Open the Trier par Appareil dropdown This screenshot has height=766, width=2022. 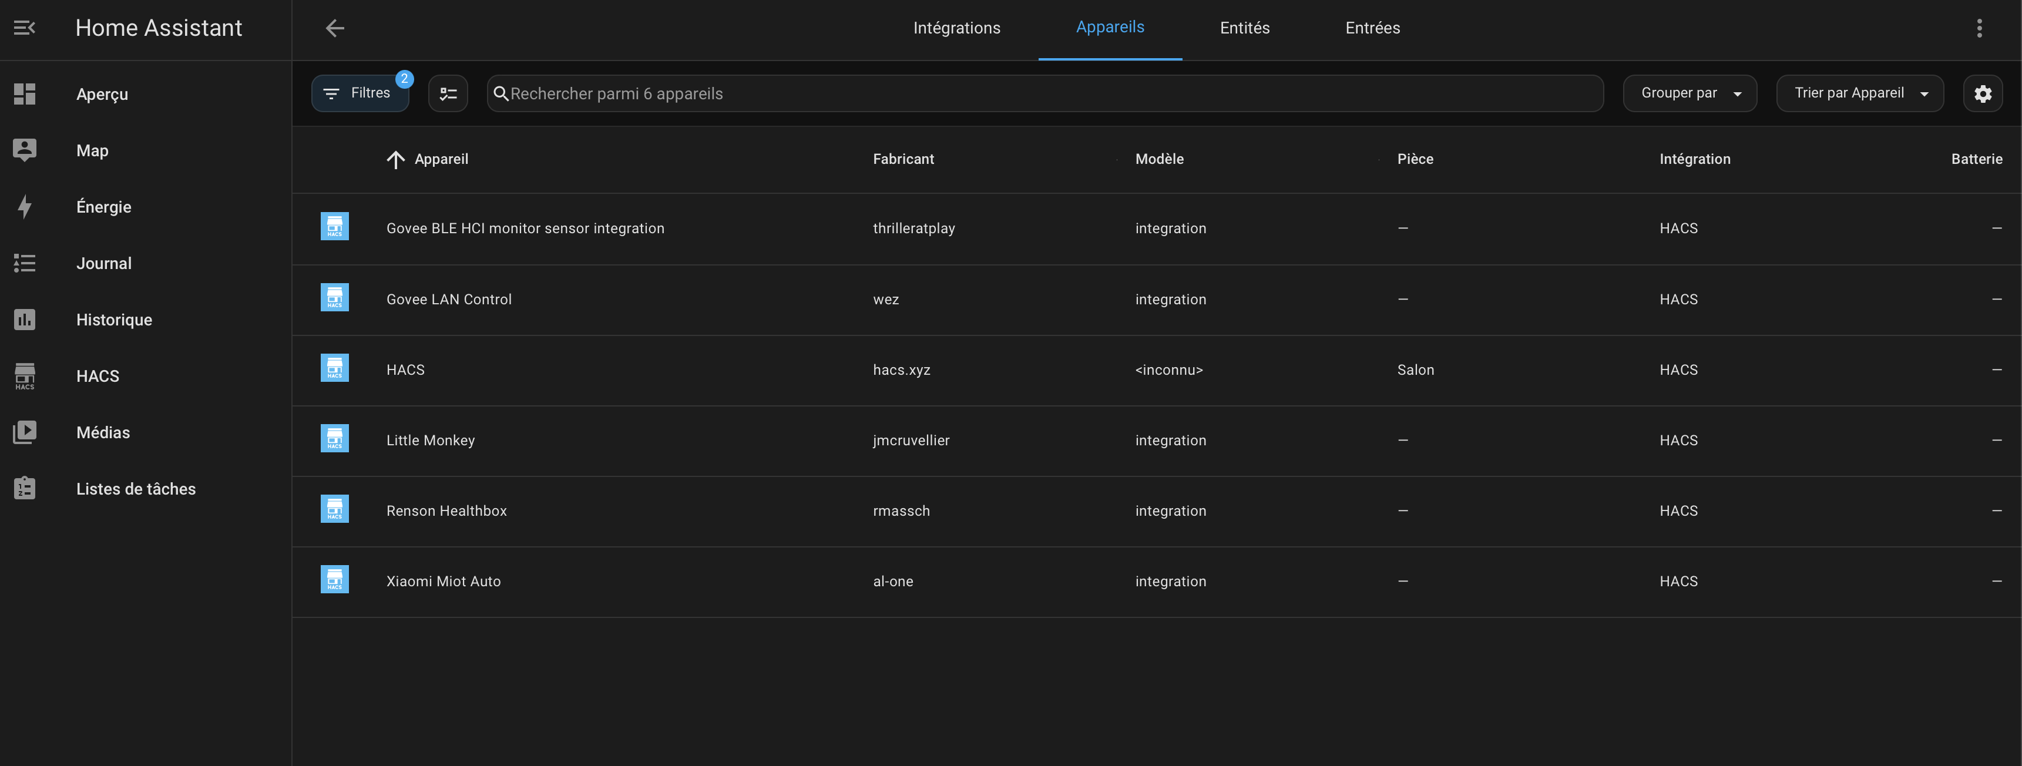coord(1859,93)
